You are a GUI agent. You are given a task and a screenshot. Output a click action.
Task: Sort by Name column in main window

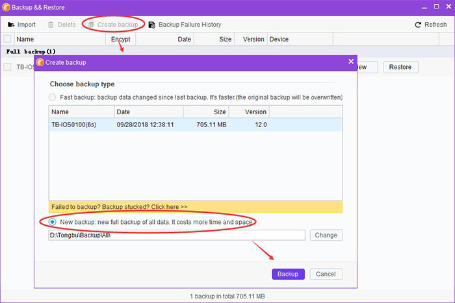(59, 39)
